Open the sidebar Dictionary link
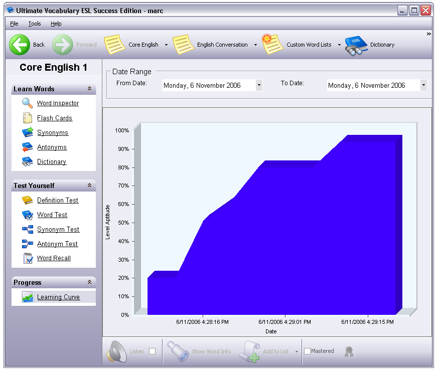The width and height of the screenshot is (439, 373). (52, 162)
